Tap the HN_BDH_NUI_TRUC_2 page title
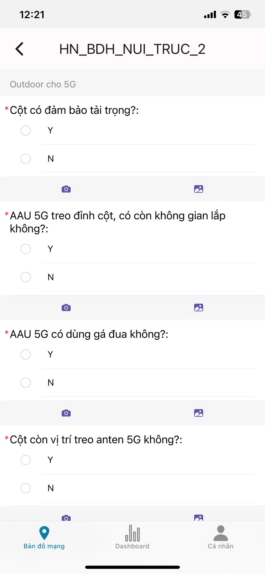 132,49
